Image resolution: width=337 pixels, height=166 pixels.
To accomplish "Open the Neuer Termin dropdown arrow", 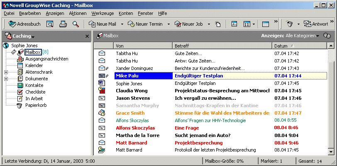I will click(169, 24).
